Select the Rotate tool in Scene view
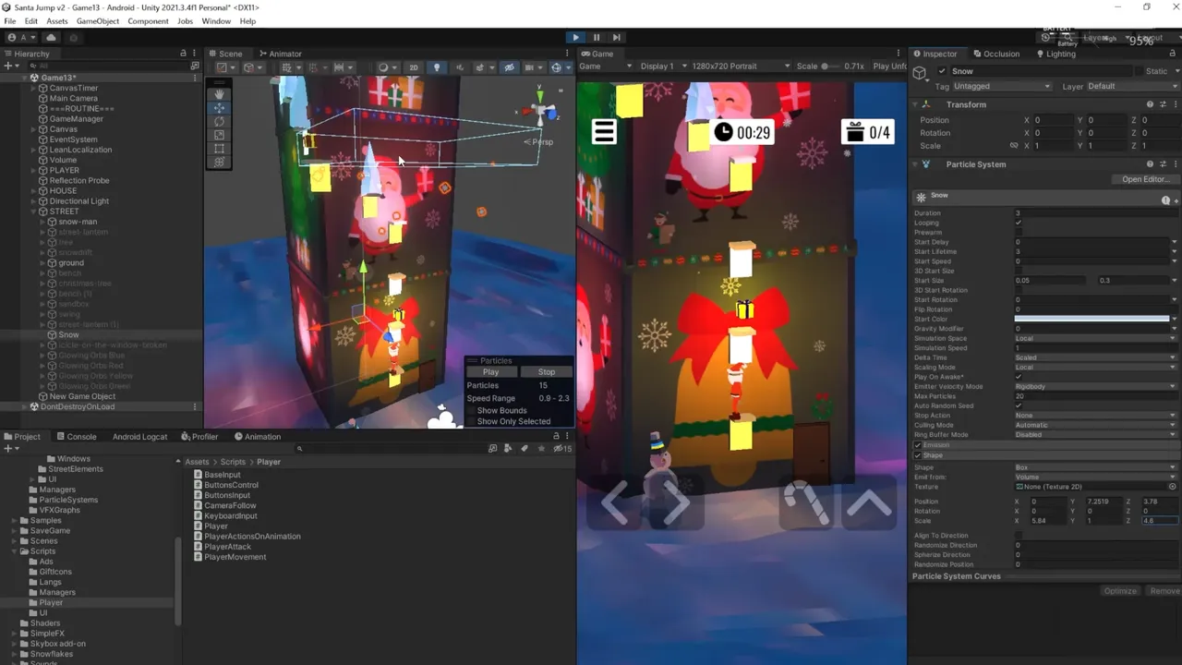Screen dimensions: 1182x665 (219, 121)
